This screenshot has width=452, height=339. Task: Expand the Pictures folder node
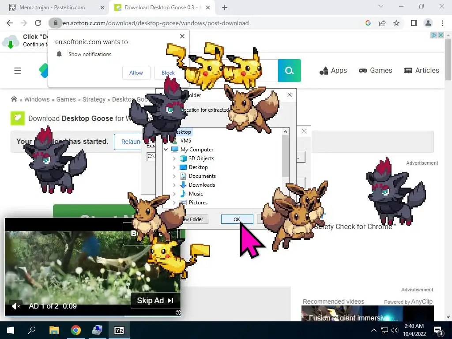click(174, 203)
